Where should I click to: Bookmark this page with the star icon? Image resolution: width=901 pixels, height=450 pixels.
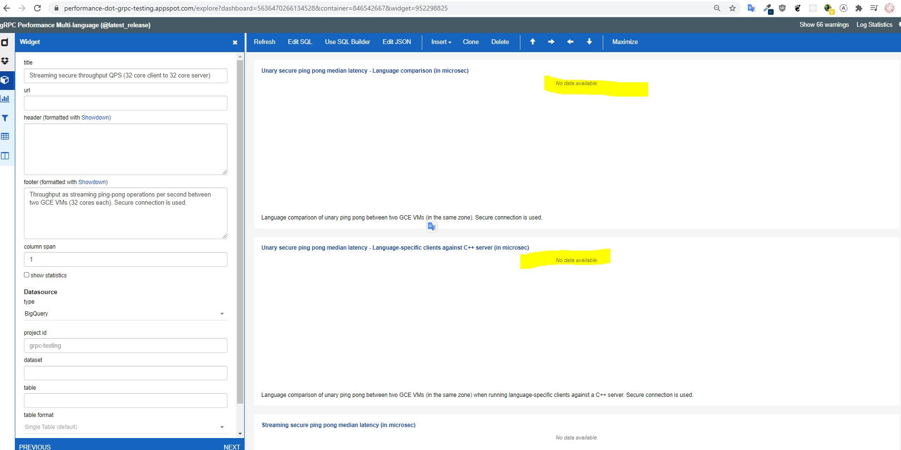732,8
